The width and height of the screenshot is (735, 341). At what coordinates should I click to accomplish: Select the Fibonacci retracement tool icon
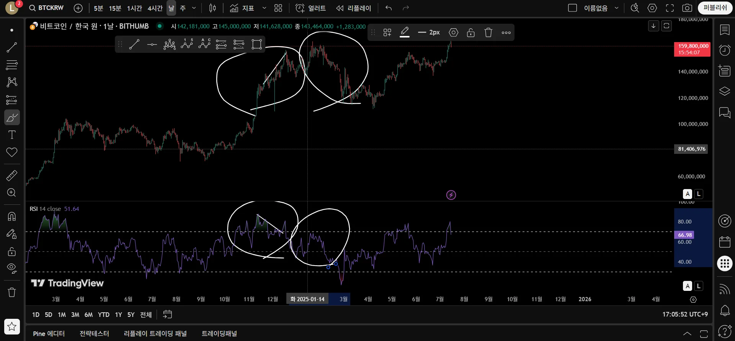click(12, 65)
